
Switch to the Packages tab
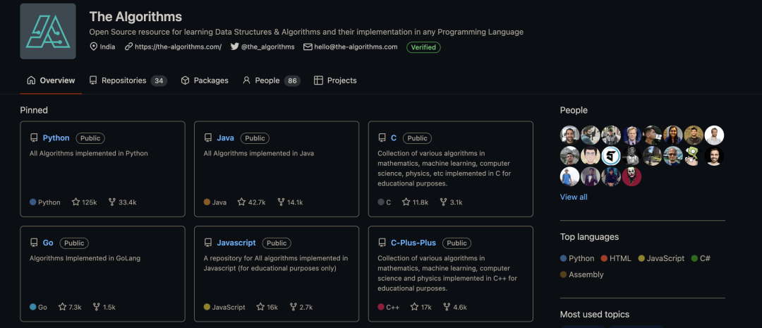coord(205,80)
